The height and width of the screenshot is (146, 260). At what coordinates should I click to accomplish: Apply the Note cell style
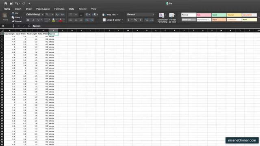coord(249,20)
